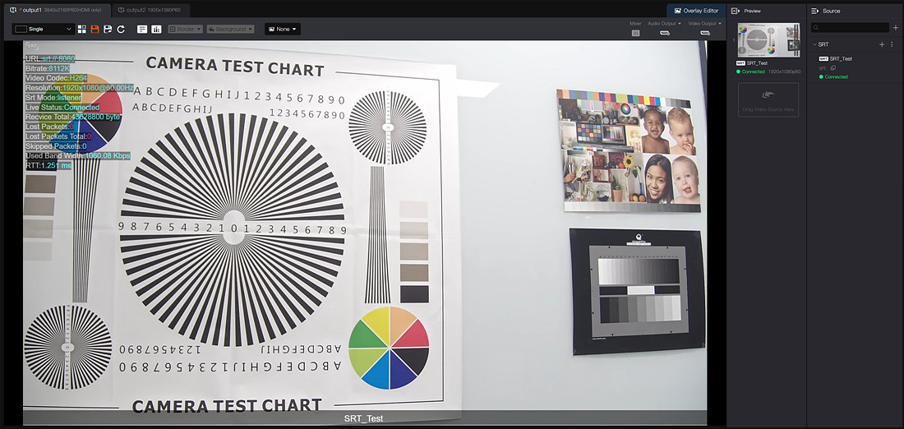
Task: Click the orange save icon
Action: 95,29
